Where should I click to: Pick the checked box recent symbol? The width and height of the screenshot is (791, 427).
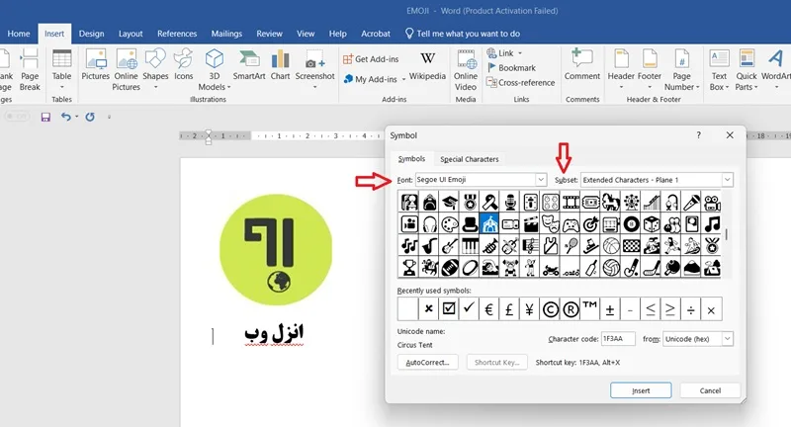pyautogui.click(x=449, y=308)
